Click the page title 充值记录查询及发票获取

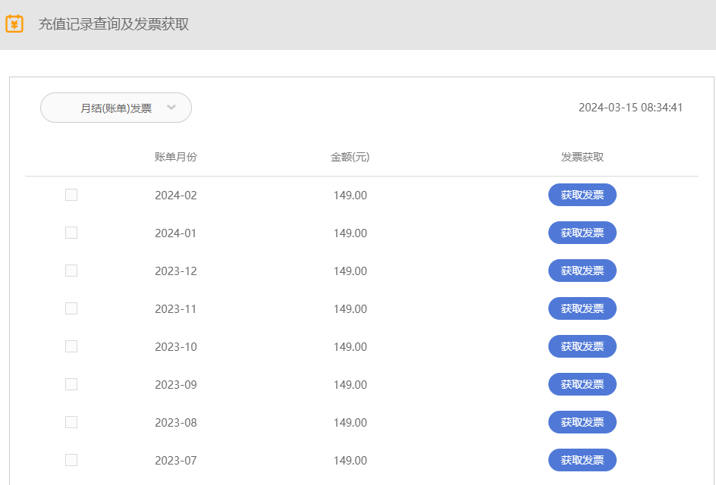coord(114,24)
